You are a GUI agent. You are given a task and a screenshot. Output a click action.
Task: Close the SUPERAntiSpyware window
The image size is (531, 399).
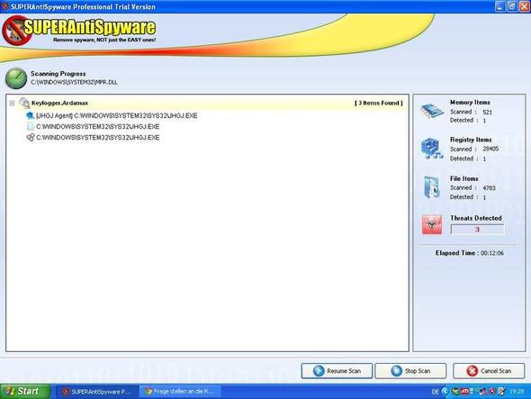[524, 6]
